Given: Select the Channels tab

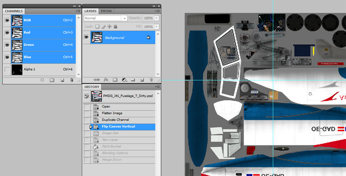Looking at the screenshot, I should click(x=14, y=11).
